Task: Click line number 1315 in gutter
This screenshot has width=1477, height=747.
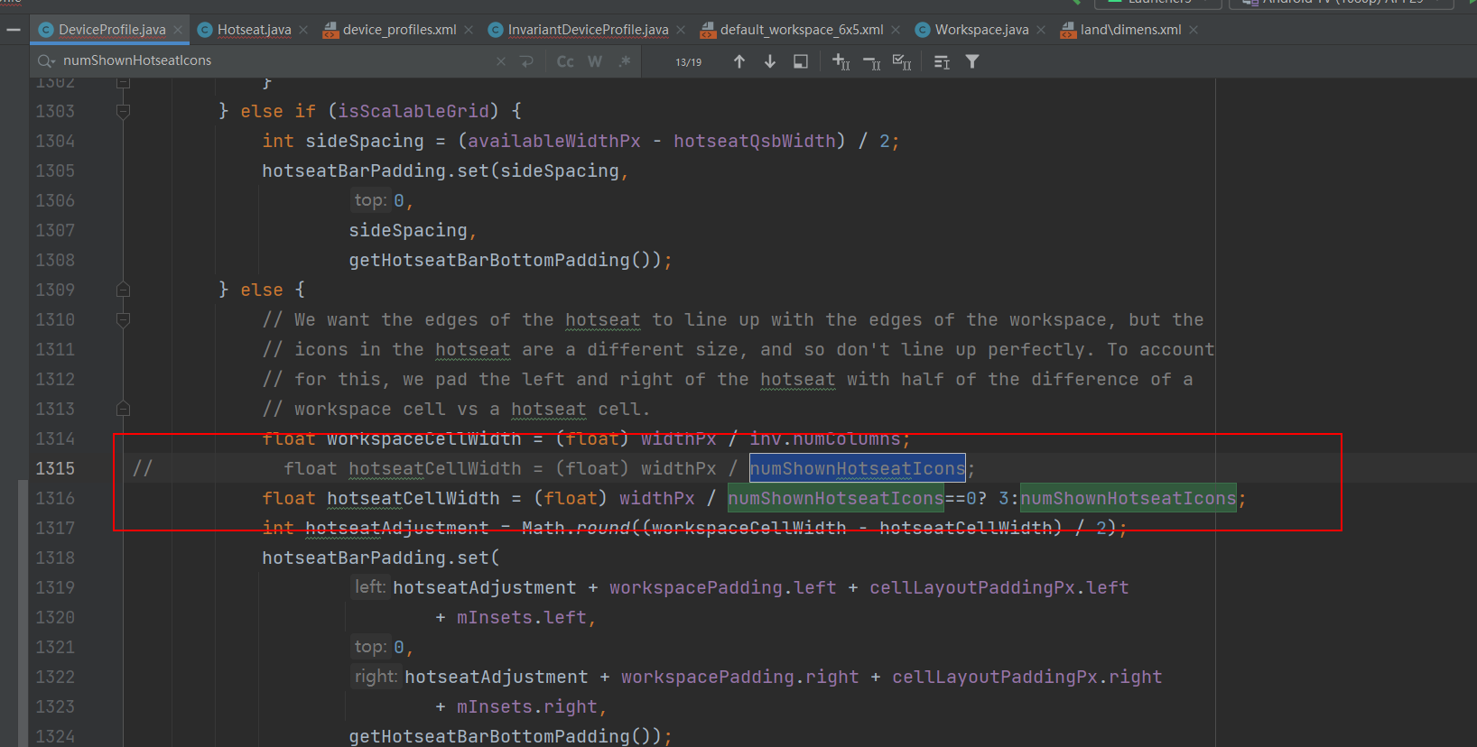Action: tap(55, 468)
